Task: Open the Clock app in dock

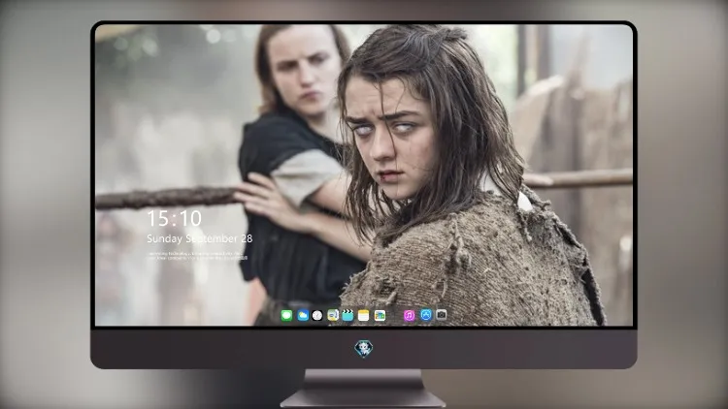Action: (x=317, y=315)
